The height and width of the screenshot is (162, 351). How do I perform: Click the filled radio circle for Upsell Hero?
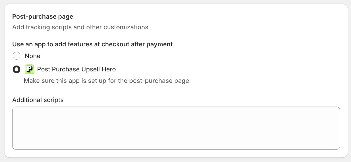pos(17,70)
